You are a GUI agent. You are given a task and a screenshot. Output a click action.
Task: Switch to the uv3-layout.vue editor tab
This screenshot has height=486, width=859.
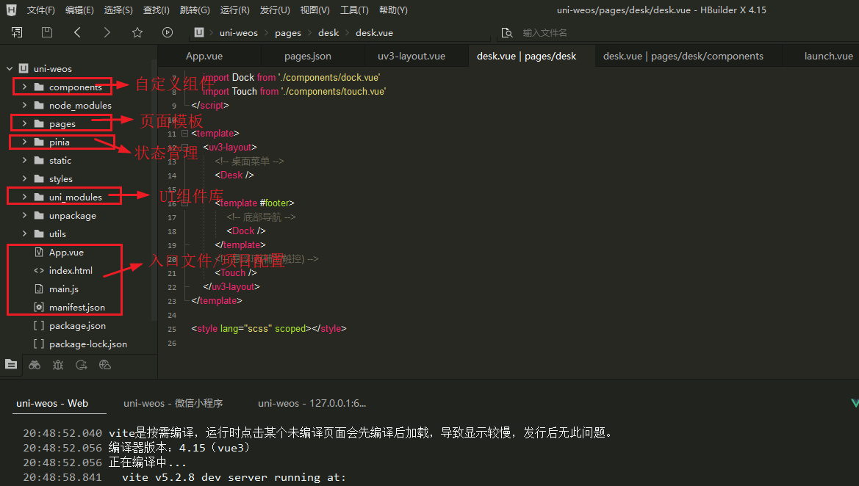coord(411,56)
